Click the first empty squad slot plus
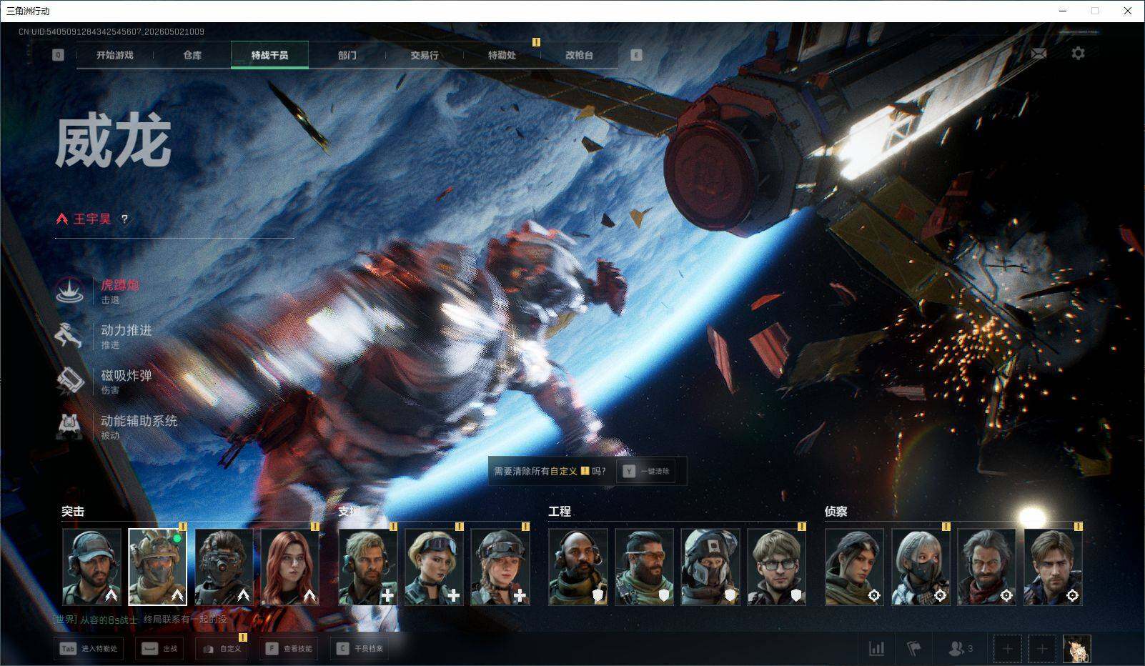Image resolution: width=1145 pixels, height=666 pixels. click(x=1007, y=649)
